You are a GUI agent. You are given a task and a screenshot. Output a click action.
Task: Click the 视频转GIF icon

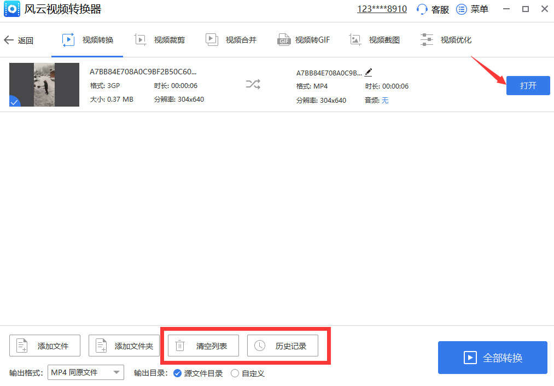click(283, 40)
